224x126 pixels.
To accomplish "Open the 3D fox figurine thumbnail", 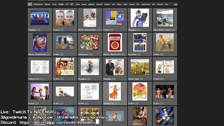I will click(x=90, y=67).
